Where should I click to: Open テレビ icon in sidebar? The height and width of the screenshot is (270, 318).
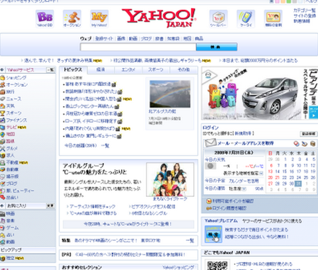[3, 127]
